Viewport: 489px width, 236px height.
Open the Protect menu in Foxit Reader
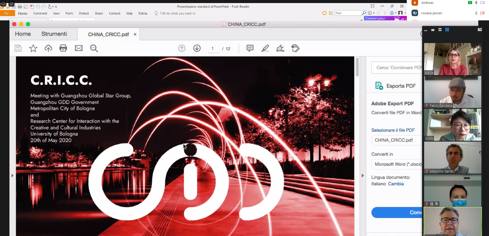[84, 13]
